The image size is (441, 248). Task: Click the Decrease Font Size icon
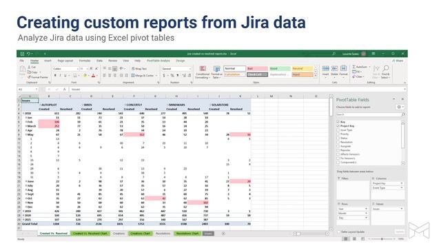tap(96, 69)
